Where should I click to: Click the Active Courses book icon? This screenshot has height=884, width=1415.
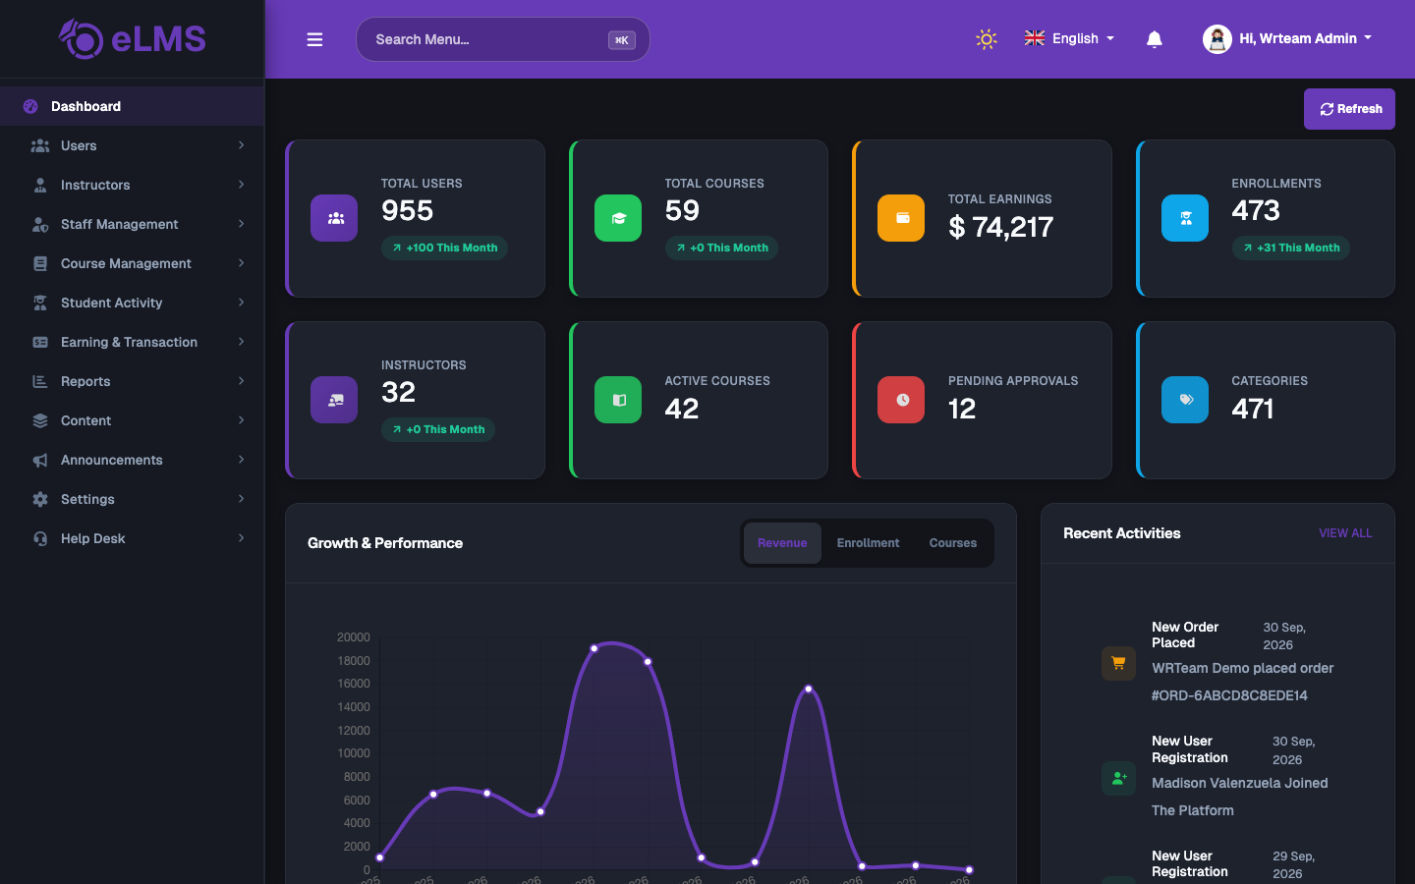tap(618, 400)
